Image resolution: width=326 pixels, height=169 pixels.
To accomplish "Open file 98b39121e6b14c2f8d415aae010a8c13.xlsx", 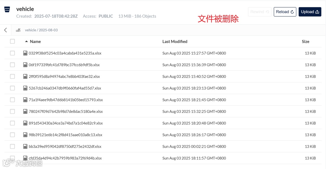I will [66, 135].
